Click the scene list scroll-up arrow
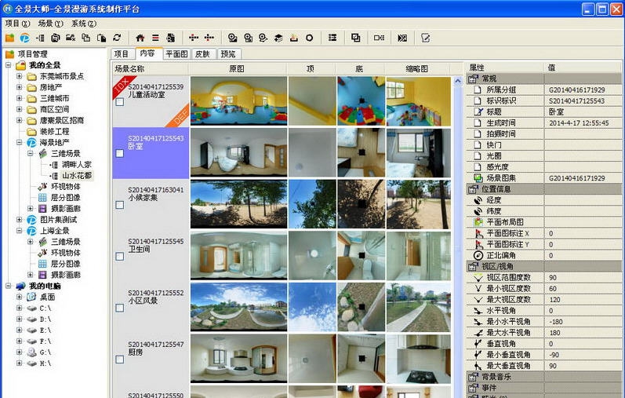 pyautogui.click(x=458, y=81)
